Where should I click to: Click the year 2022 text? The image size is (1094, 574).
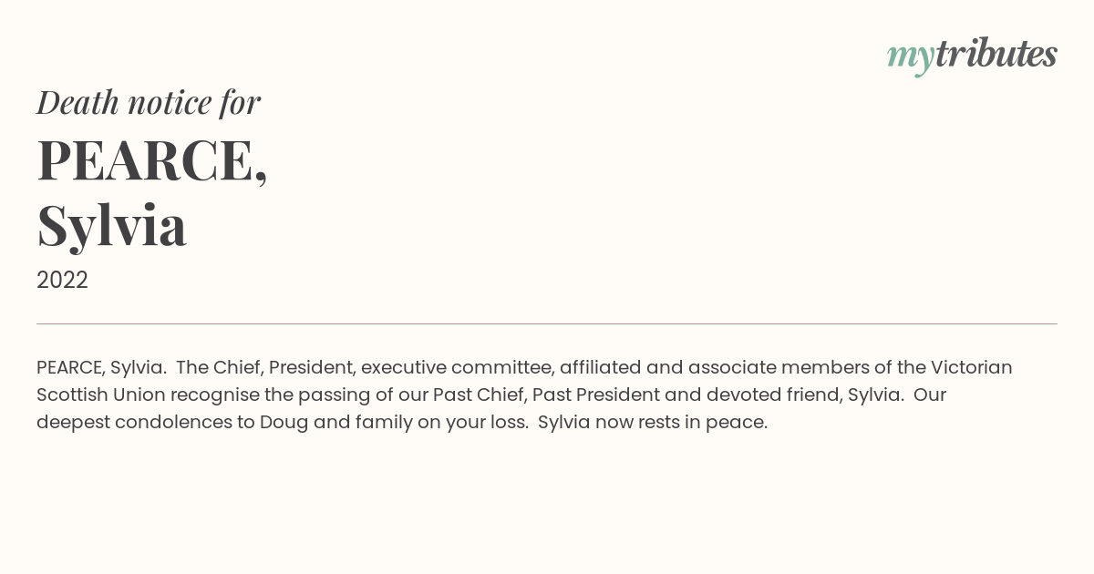tap(62, 280)
